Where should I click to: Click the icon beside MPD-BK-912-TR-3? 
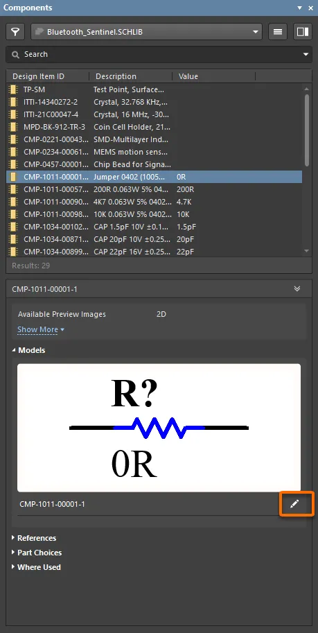click(x=13, y=127)
